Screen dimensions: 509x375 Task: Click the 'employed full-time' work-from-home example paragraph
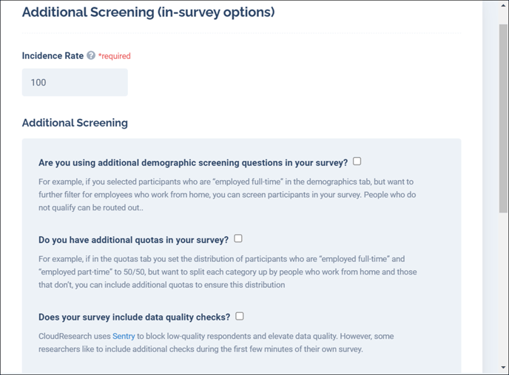pos(227,195)
